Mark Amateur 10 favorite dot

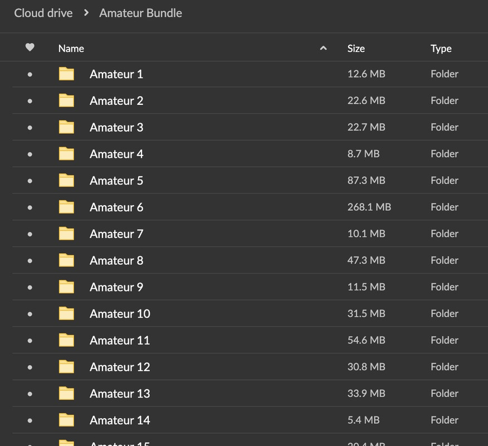30,314
